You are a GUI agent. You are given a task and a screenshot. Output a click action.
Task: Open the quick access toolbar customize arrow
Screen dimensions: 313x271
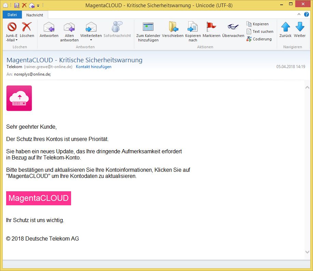click(38, 6)
